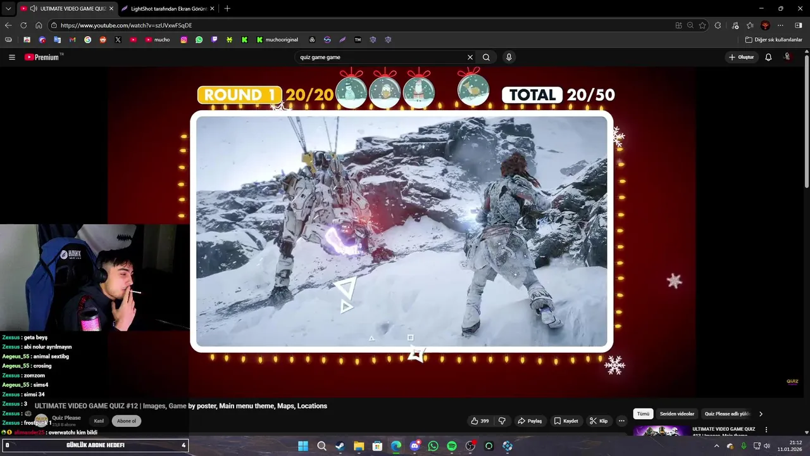810x456 pixels.
Task: Open Windows Start menu
Action: 303,446
